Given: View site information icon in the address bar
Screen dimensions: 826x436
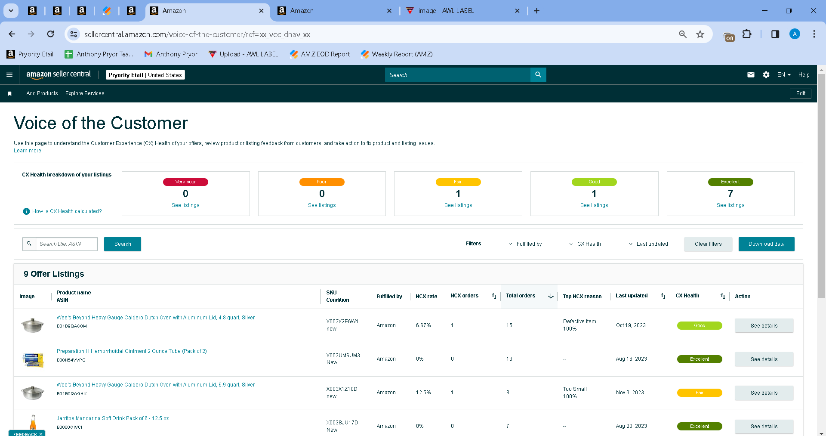Looking at the screenshot, I should click(74, 34).
